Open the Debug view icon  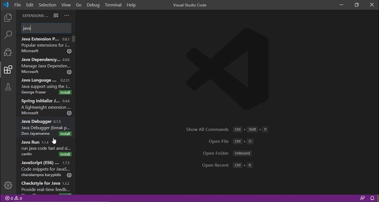point(8,52)
